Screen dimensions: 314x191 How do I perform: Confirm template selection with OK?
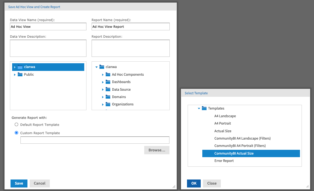pos(194,183)
